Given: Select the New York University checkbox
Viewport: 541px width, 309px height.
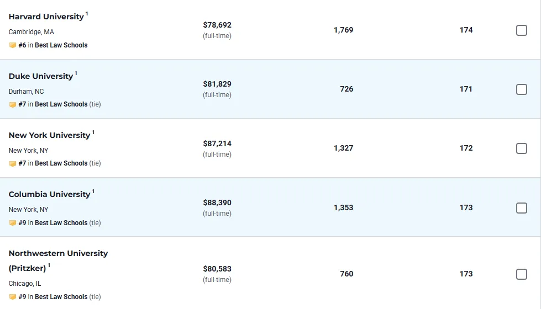Looking at the screenshot, I should pyautogui.click(x=521, y=148).
